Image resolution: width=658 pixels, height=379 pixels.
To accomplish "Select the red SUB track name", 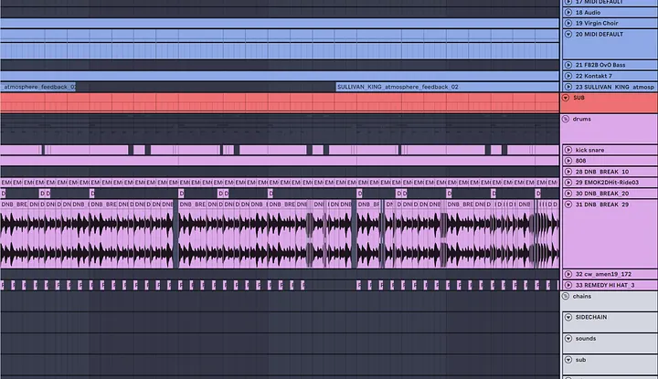I will (578, 98).
